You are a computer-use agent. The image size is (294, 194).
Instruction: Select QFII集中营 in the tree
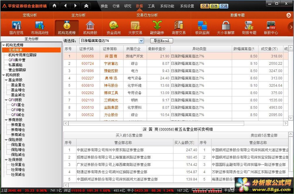tap(17, 60)
